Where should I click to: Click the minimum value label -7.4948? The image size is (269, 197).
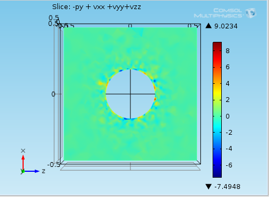click(227, 187)
